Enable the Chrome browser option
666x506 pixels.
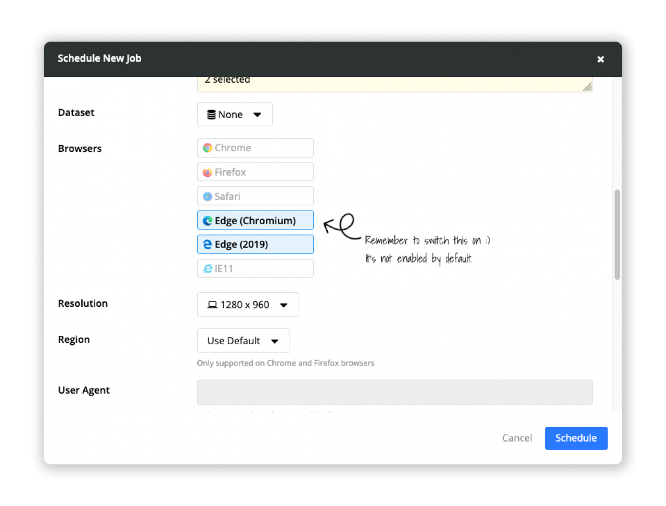pos(255,148)
